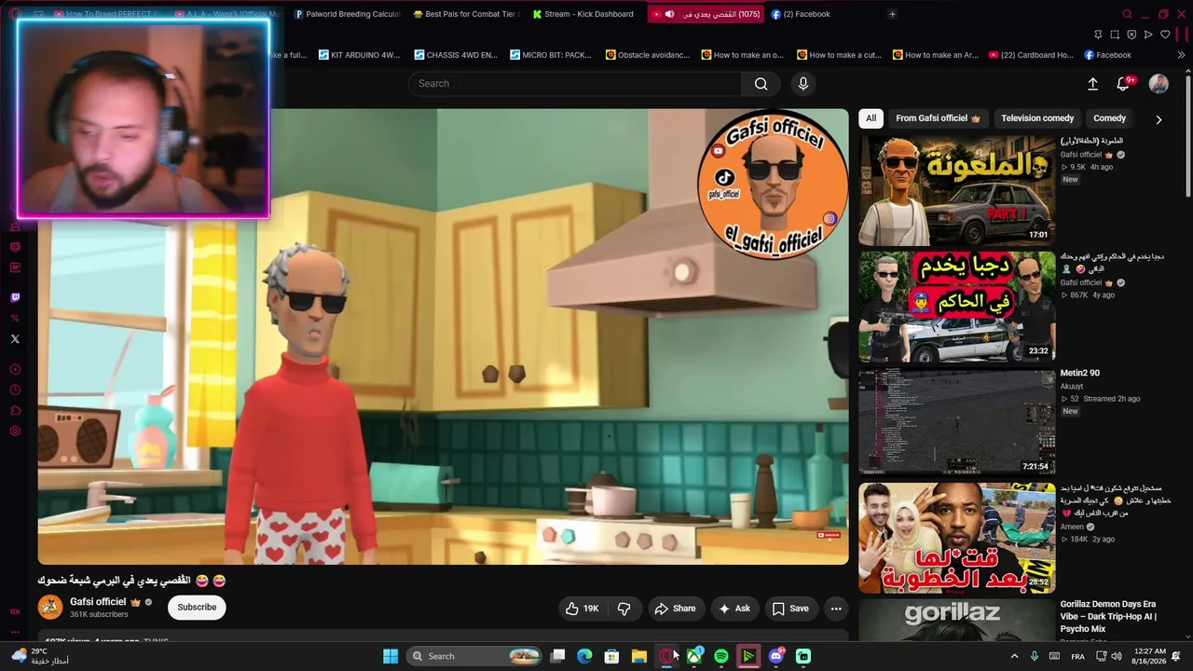Expand the bookmarks bar overflow chevron
This screenshot has width=1193, height=671.
(x=1181, y=55)
